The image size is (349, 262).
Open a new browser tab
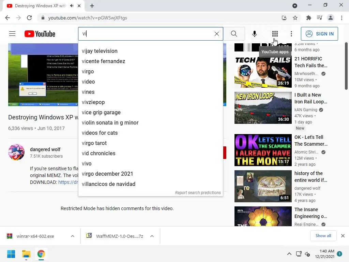(x=92, y=6)
